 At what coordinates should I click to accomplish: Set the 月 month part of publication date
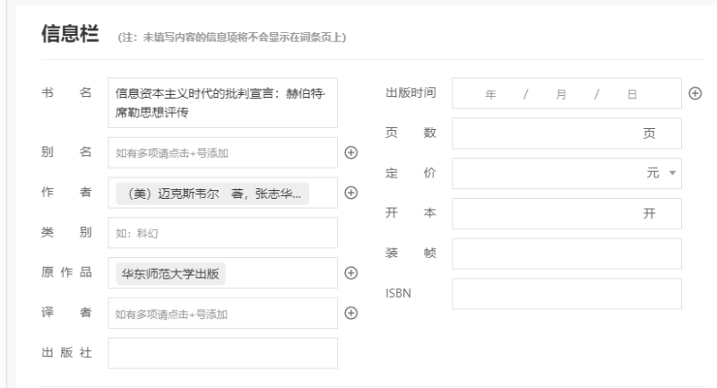pos(561,95)
